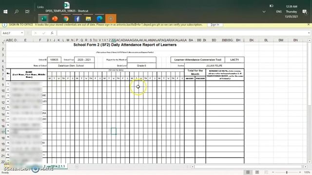This screenshot has height=175, width=312.
Task: Adjust the zoom slider handle
Action: point(287,172)
